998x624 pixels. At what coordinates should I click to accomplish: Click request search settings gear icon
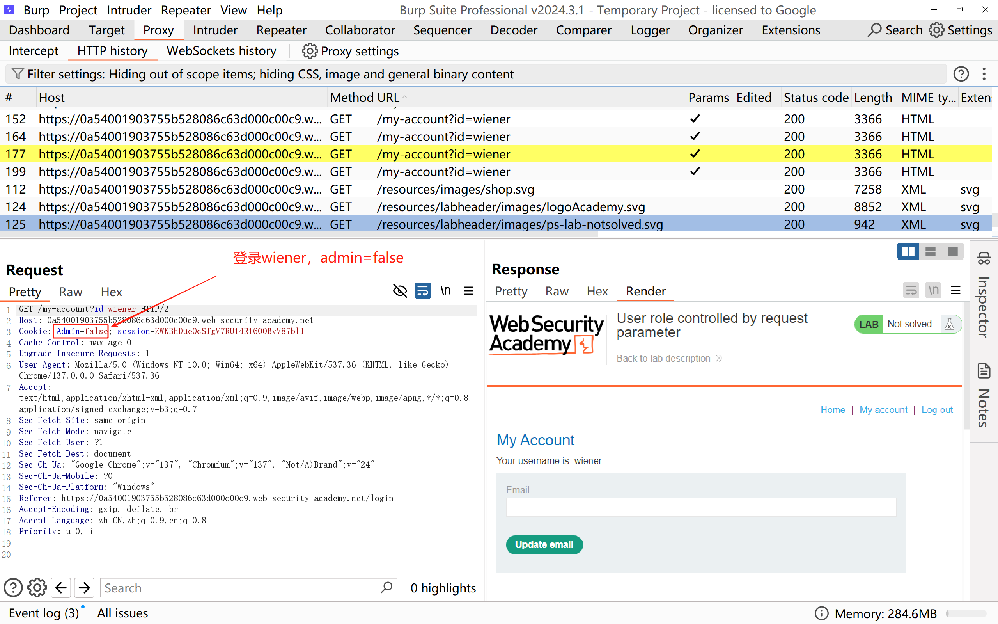(37, 588)
